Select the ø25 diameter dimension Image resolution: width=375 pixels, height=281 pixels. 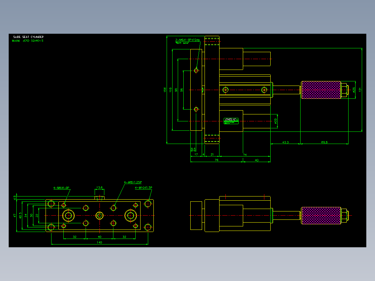(x=354, y=90)
